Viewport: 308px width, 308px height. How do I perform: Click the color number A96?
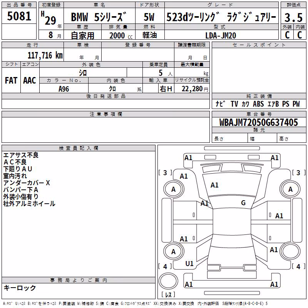click(64, 89)
